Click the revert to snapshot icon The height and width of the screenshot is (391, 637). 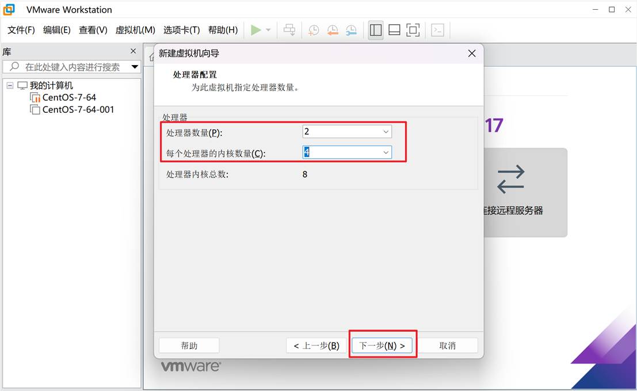coord(333,30)
